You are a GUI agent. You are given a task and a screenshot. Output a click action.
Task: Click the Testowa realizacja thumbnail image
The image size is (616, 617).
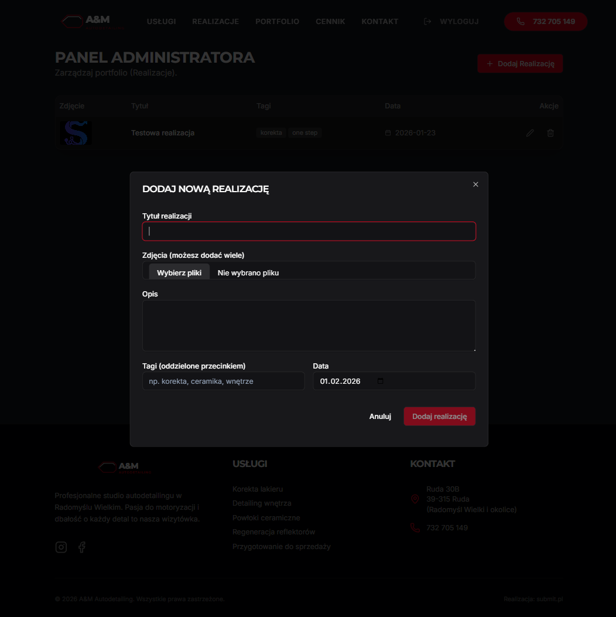(76, 133)
